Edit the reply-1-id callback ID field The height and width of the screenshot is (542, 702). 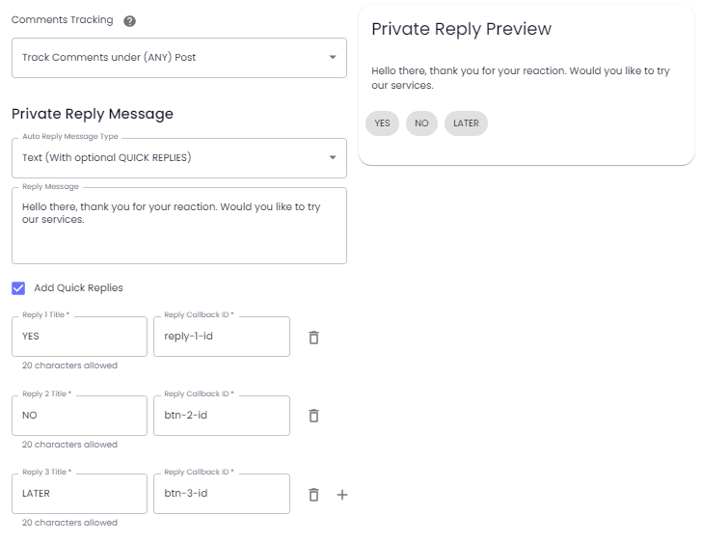coord(222,337)
